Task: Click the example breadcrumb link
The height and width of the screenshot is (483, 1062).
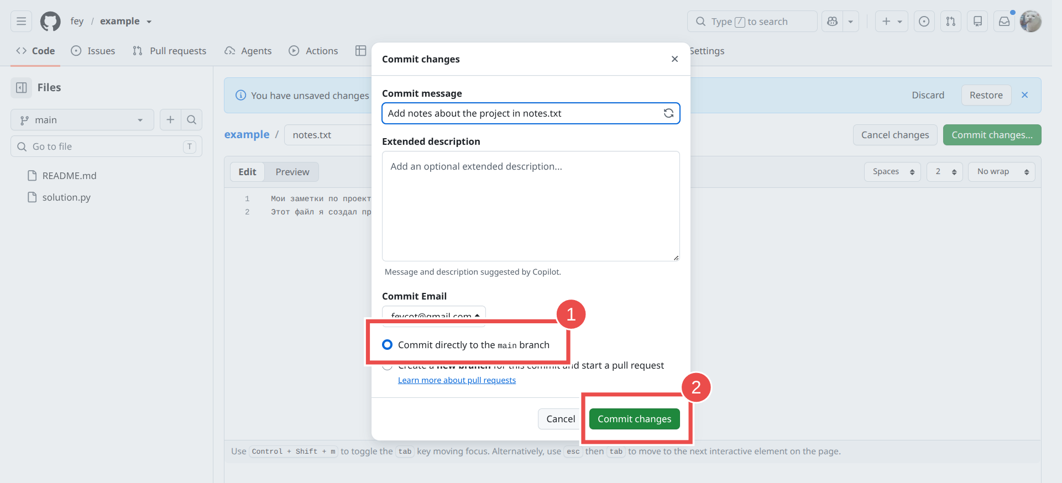Action: click(x=247, y=135)
